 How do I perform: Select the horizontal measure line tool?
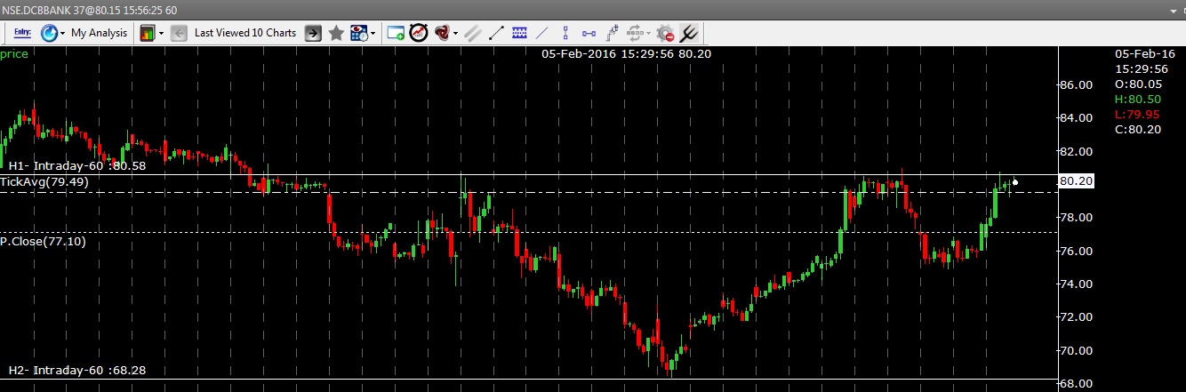point(589,33)
